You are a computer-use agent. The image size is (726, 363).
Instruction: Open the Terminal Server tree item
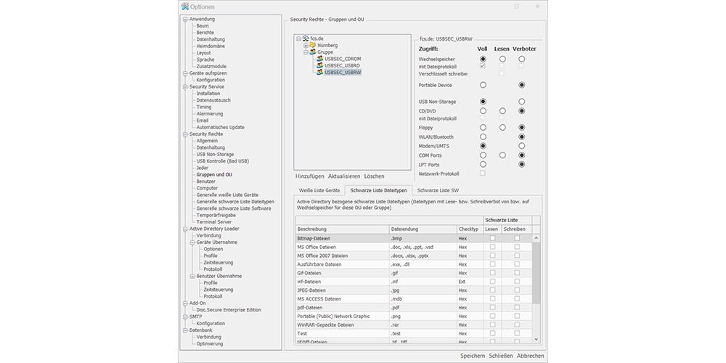click(x=214, y=221)
